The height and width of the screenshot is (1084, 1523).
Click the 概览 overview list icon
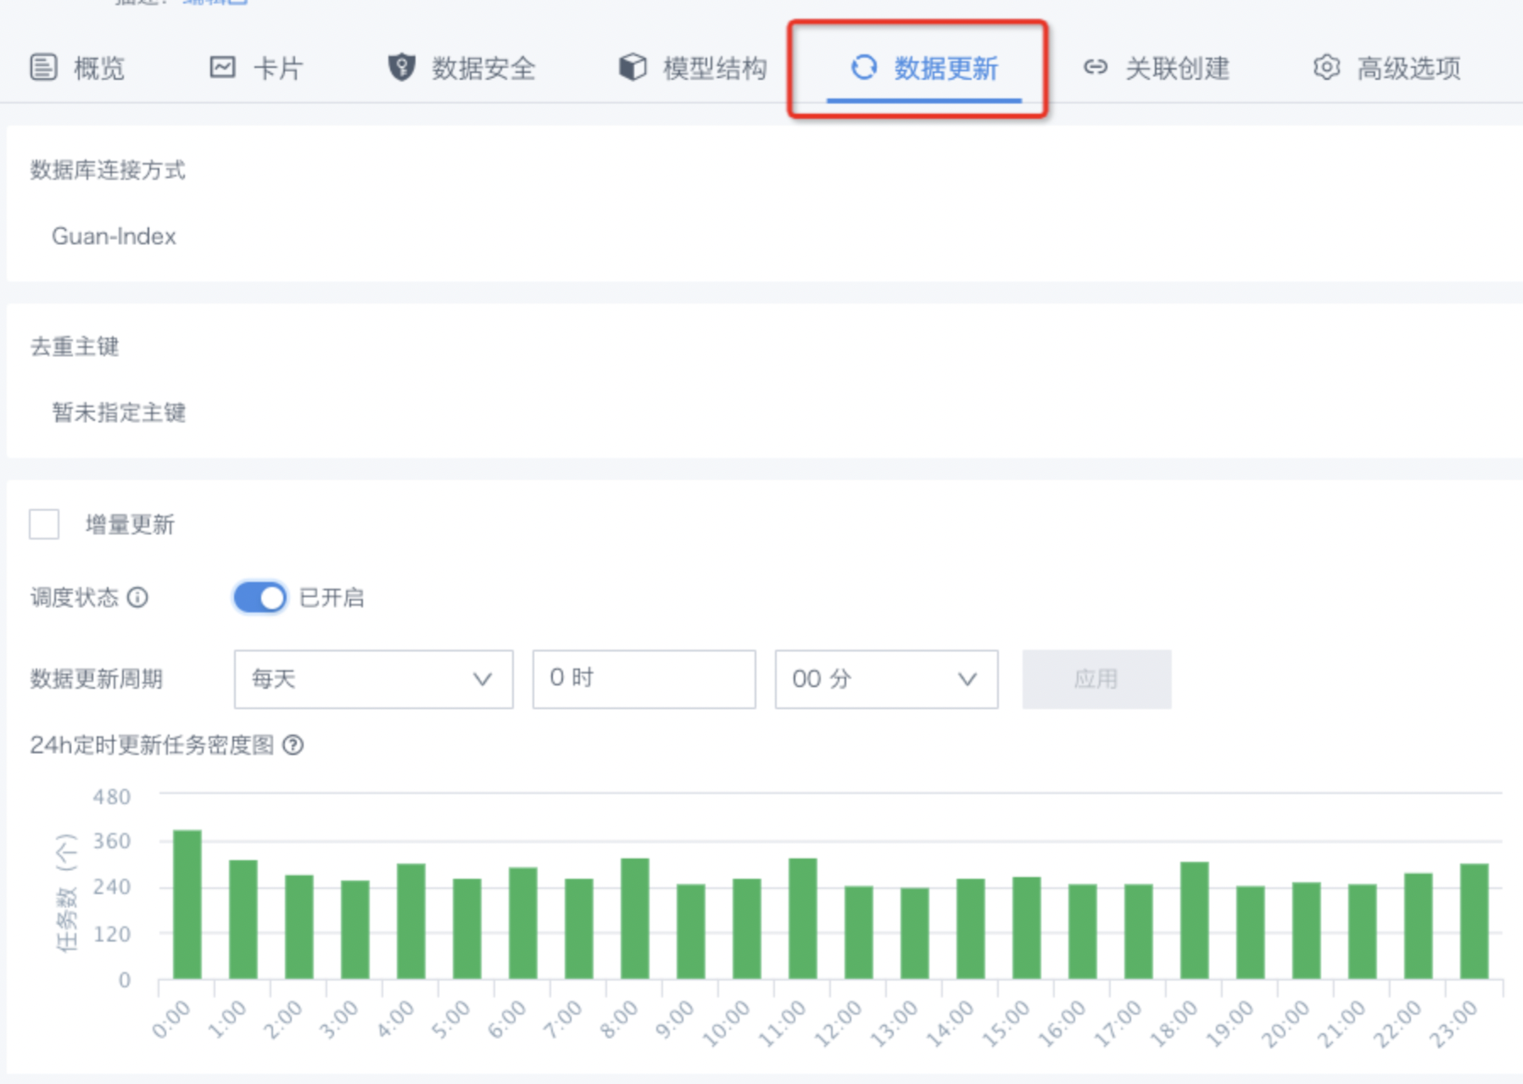[x=43, y=67]
